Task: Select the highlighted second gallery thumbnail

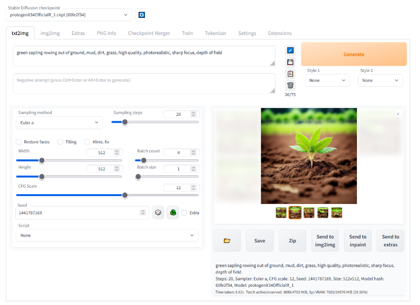Action: click(x=295, y=213)
